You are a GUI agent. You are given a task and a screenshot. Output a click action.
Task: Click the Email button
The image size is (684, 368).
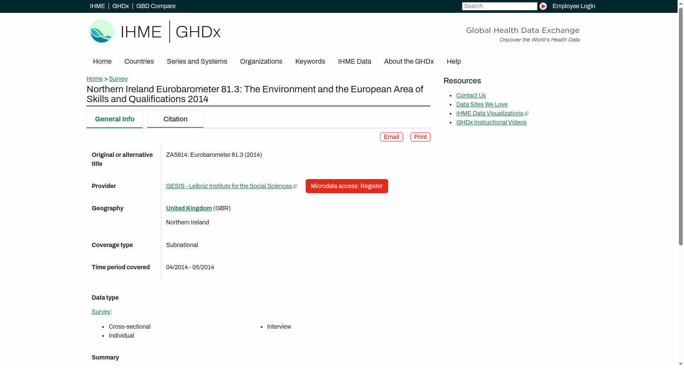point(392,137)
